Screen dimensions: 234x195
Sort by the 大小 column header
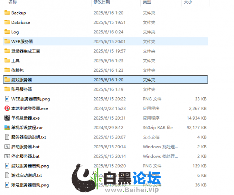pyautogui.click(x=188, y=2)
